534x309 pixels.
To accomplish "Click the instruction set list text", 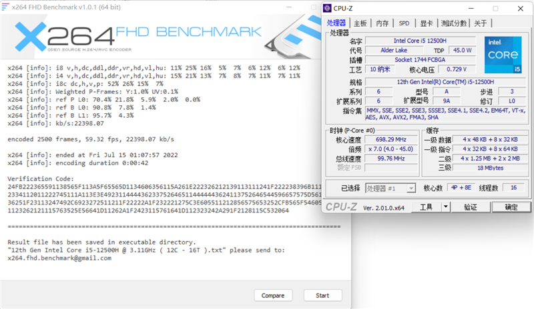I will (x=445, y=113).
